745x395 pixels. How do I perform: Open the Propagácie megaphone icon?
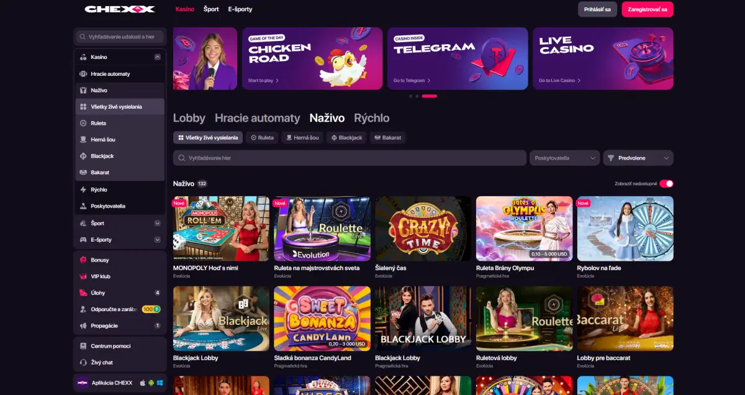pos(83,325)
